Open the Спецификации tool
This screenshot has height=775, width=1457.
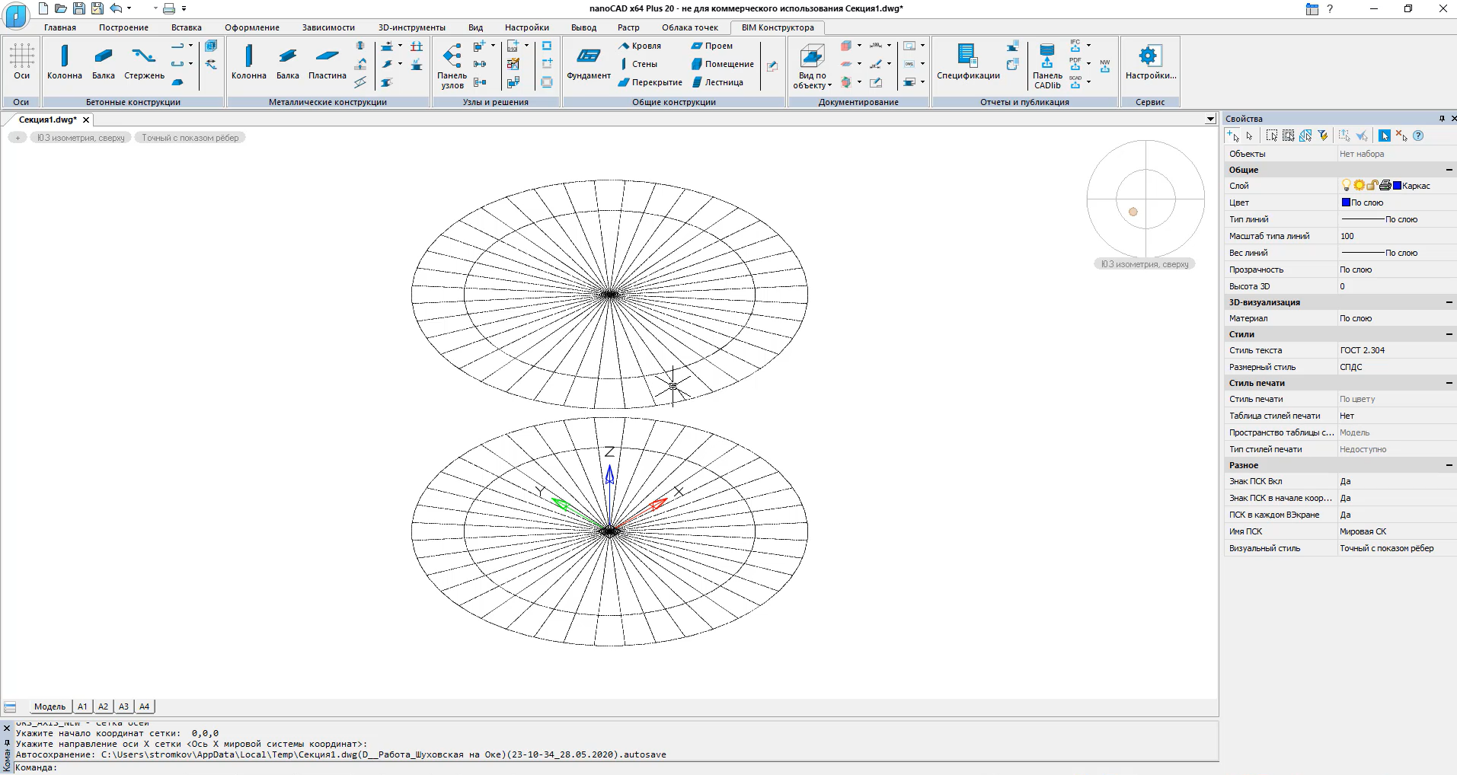coord(967,61)
